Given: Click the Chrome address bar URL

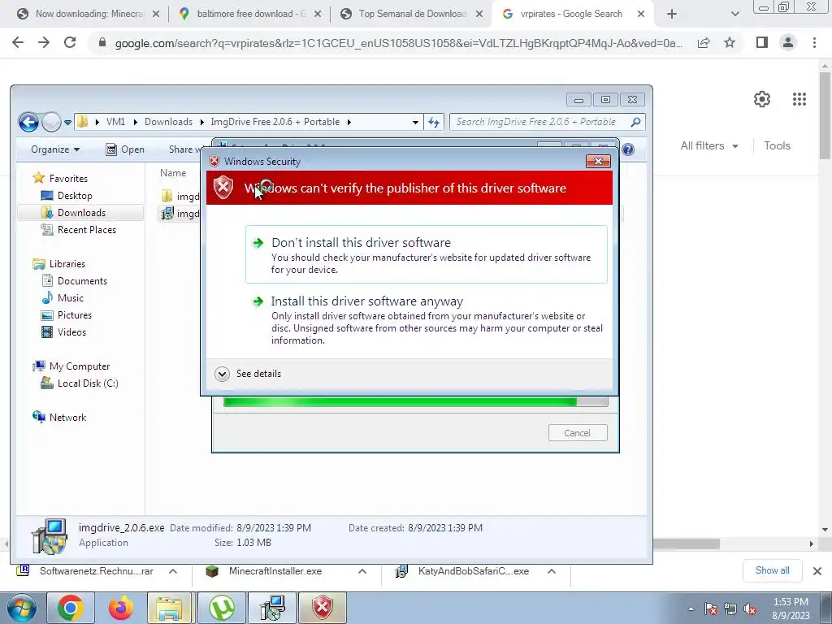Looking at the screenshot, I should click(398, 44).
